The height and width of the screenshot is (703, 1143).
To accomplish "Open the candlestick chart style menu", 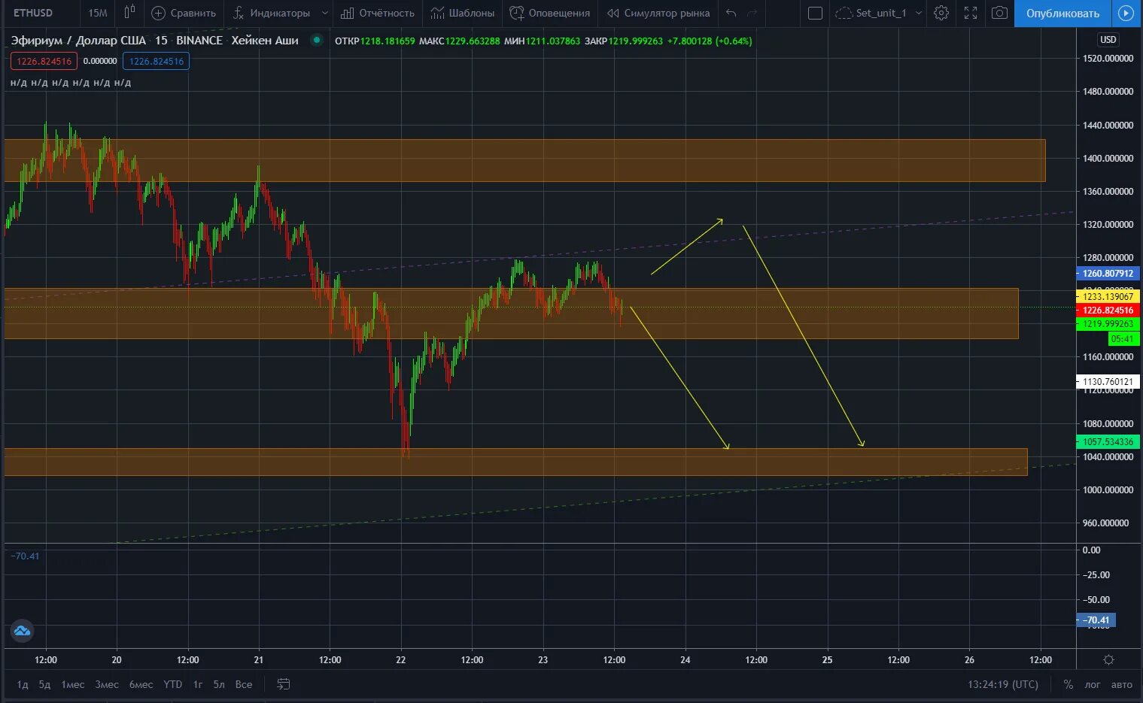I will click(129, 13).
